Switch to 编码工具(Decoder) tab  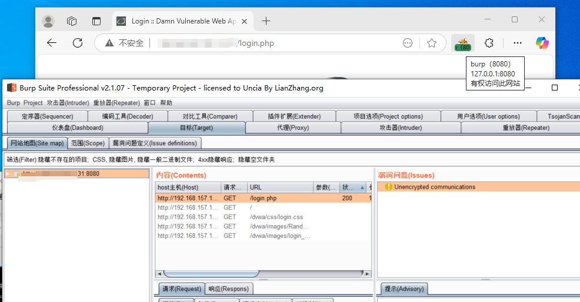pos(128,116)
